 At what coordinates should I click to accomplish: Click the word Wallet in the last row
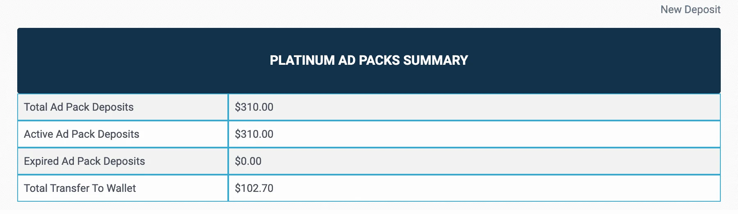click(121, 188)
